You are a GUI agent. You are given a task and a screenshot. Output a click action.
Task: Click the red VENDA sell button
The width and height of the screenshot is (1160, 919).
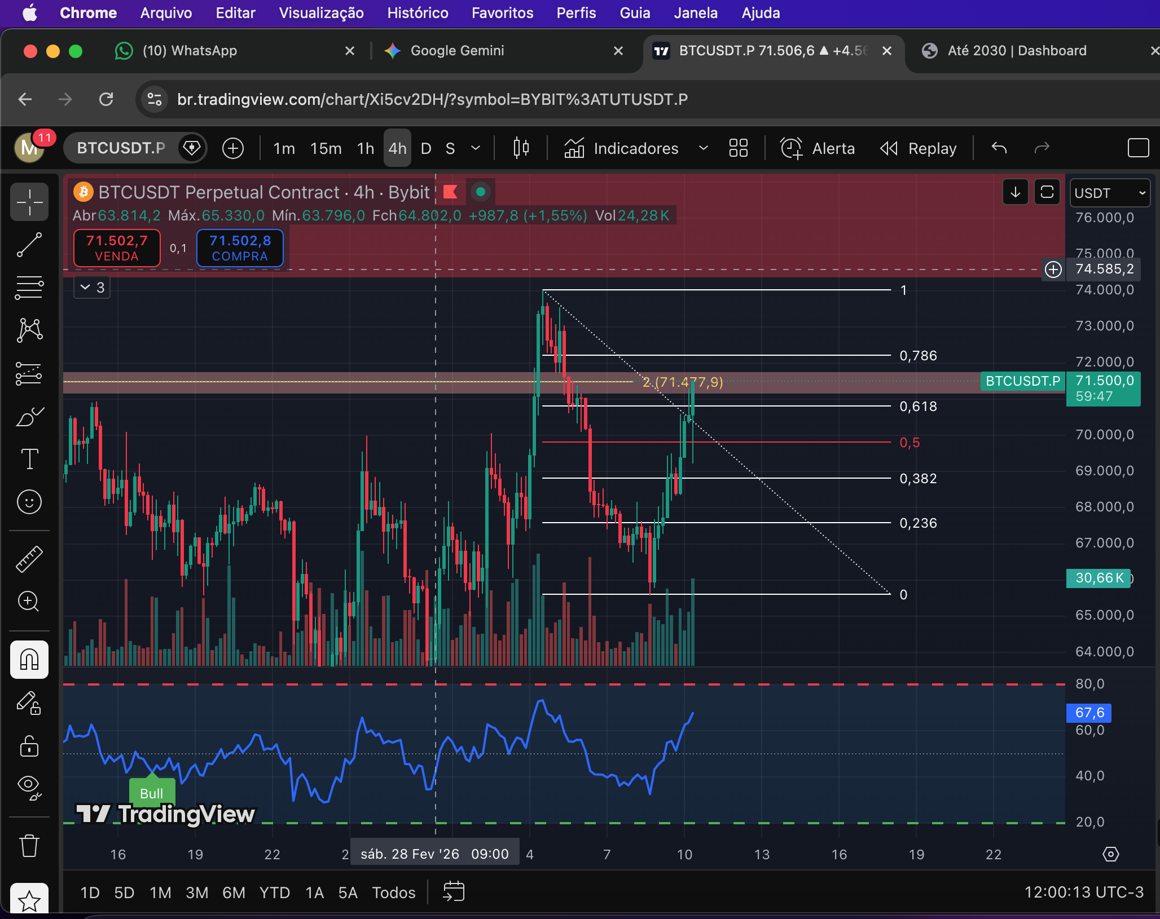117,248
